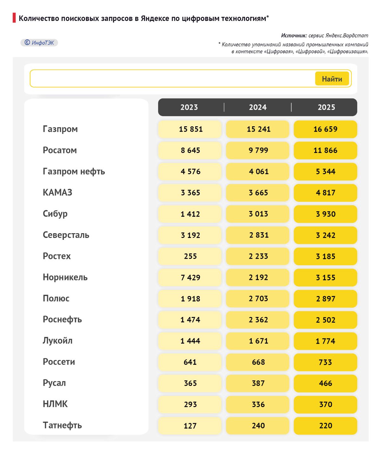This screenshot has width=381, height=454.
Task: Click the empty search input field
Action: point(171,79)
